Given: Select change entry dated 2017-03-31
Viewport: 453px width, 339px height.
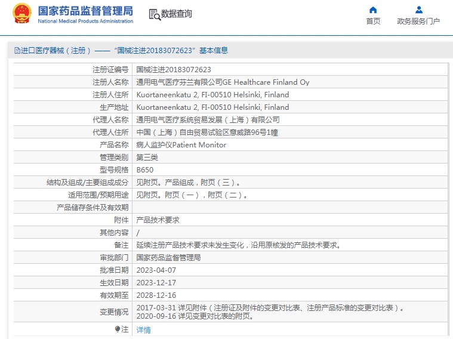Looking at the screenshot, I should [270, 308].
